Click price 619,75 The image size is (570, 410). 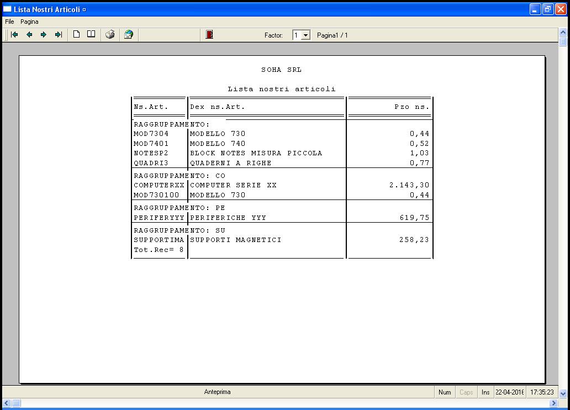[414, 218]
